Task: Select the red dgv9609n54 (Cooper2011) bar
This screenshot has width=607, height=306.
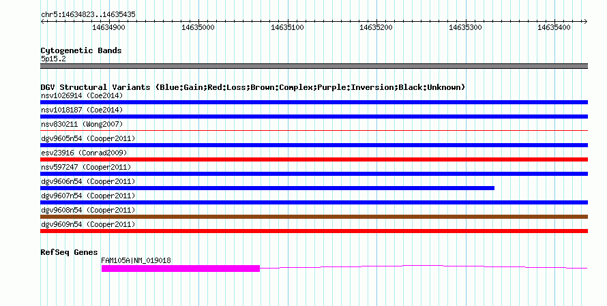Action: click(314, 231)
